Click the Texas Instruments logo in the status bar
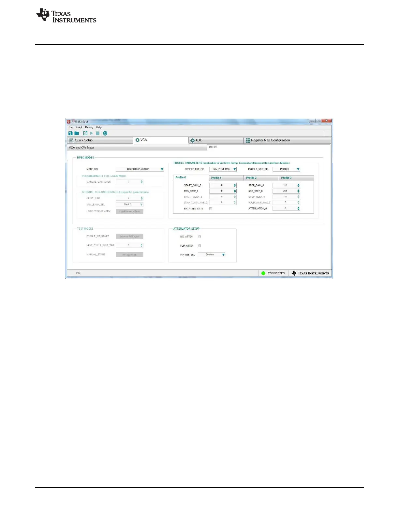This screenshot has width=399, height=516. coord(310,273)
